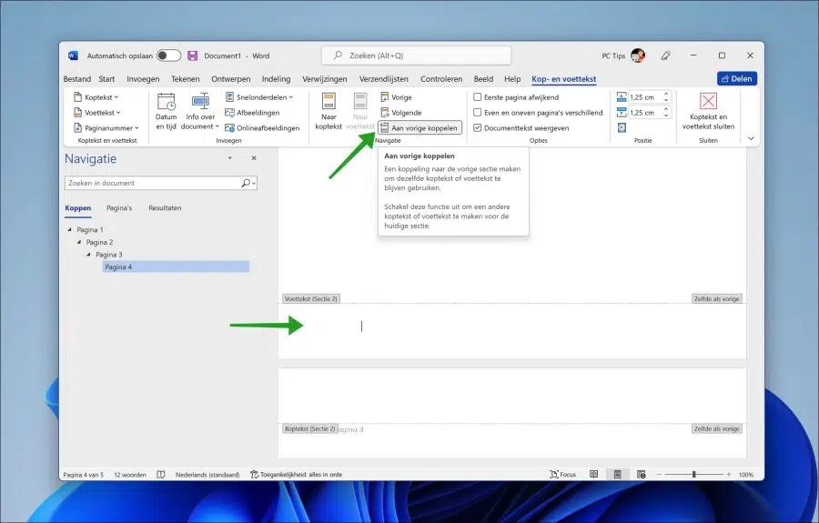The width and height of the screenshot is (819, 523).
Task: Click the search magnifier in Navigatie
Action: click(246, 183)
